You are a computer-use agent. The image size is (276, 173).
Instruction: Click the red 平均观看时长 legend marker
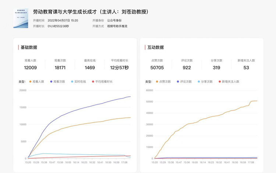[93, 81]
